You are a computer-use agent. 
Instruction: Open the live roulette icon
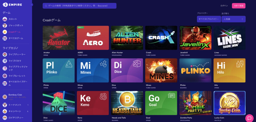coord(5,76)
